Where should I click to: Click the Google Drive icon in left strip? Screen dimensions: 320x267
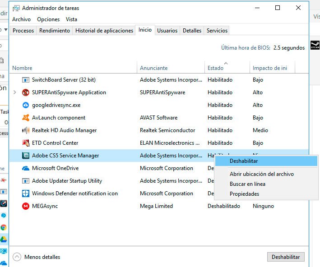pos(4,239)
